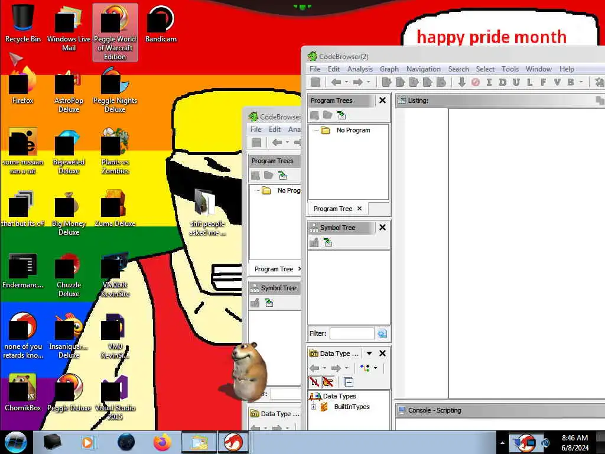
Task: Open File menu in CodeBrowser(2)
Action: pyautogui.click(x=315, y=69)
